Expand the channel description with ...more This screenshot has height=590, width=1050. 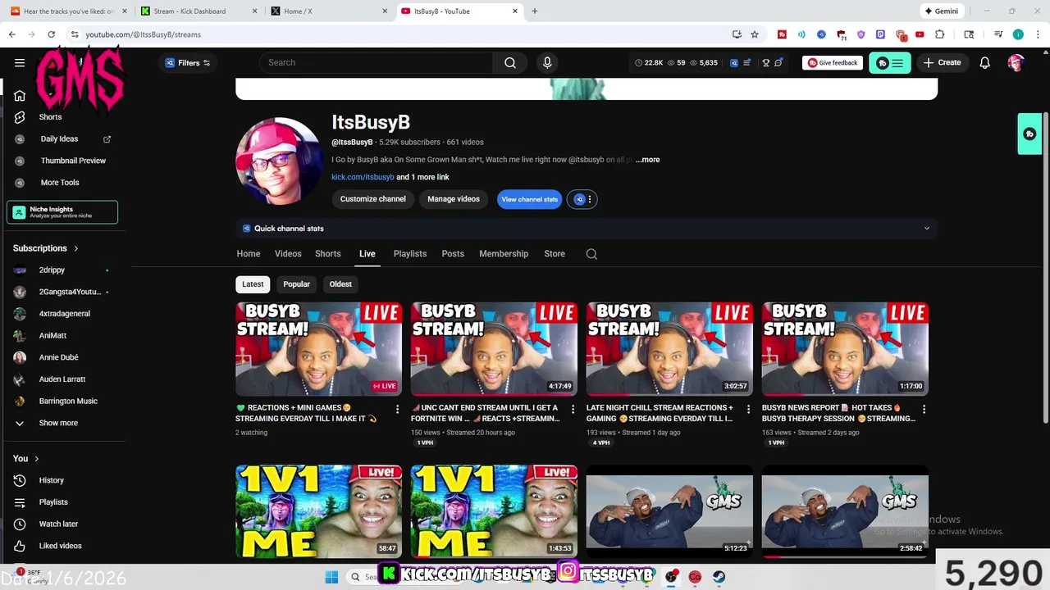point(647,160)
